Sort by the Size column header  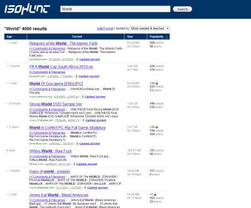click(x=136, y=37)
